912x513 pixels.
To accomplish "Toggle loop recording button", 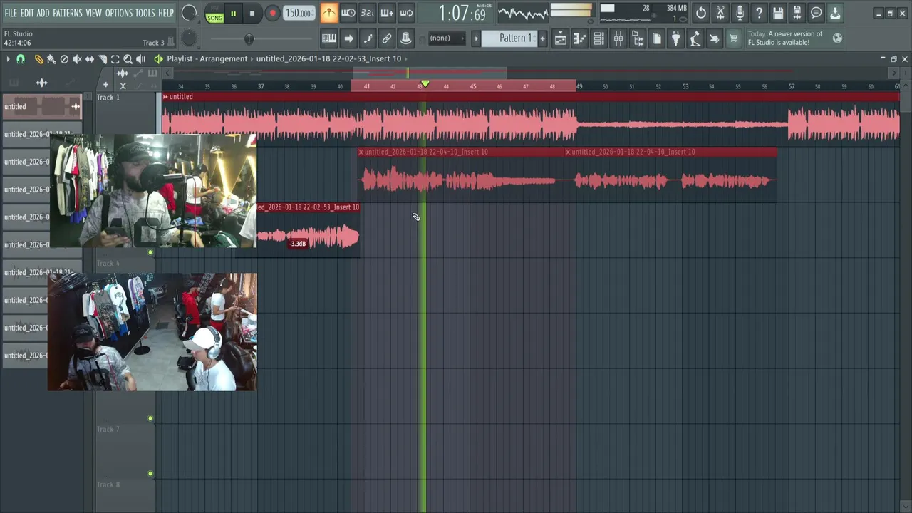I will 406,13.
